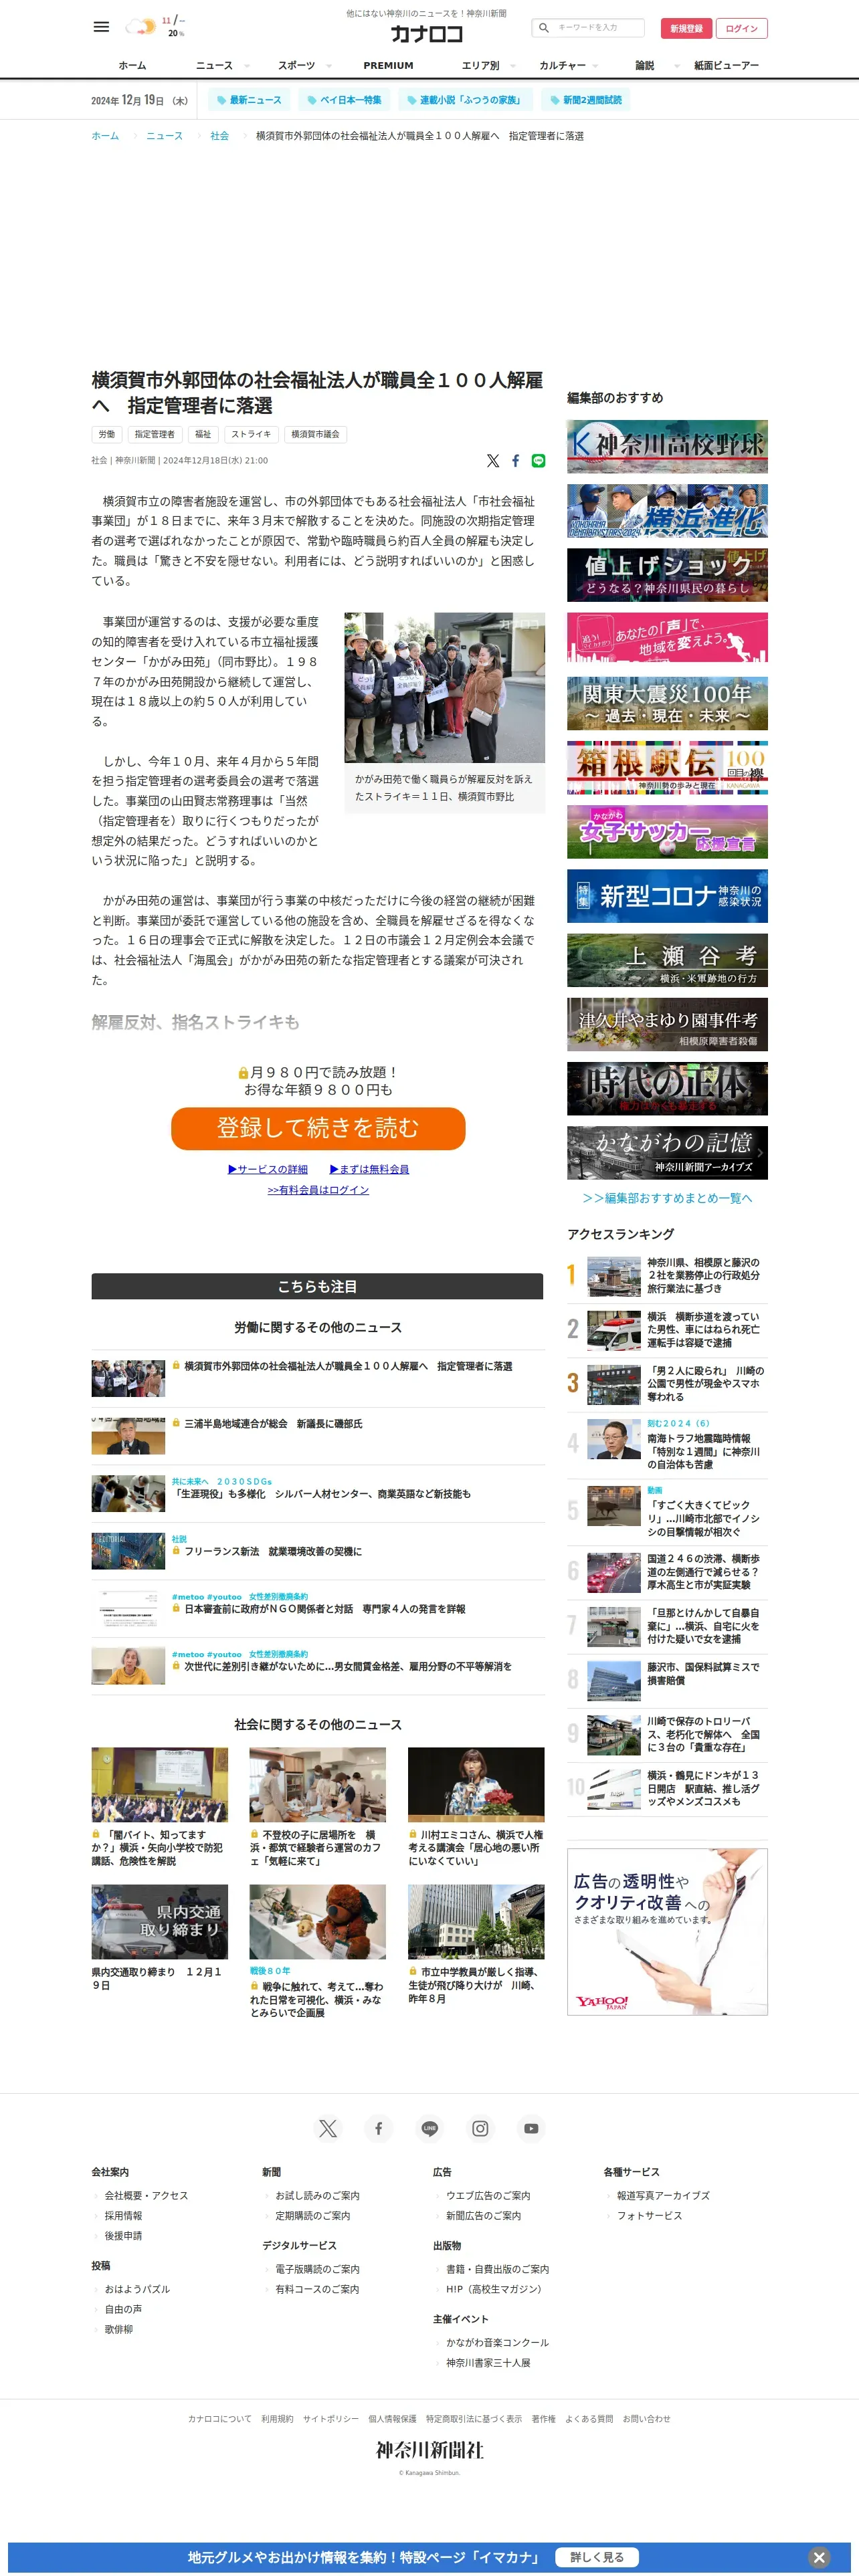
Task: Open footer X social icon
Action: [328, 2128]
